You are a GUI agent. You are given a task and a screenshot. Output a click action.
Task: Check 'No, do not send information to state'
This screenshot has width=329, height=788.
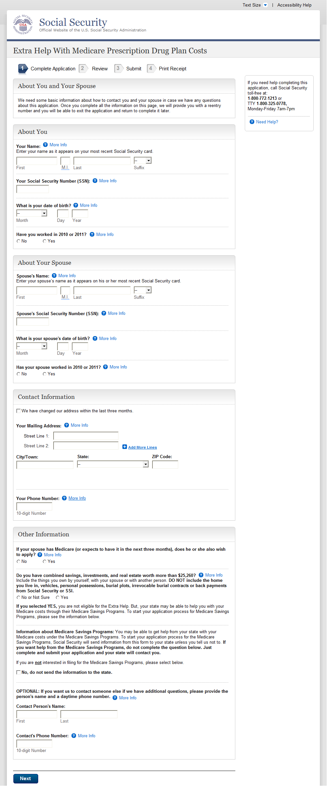pyautogui.click(x=19, y=672)
